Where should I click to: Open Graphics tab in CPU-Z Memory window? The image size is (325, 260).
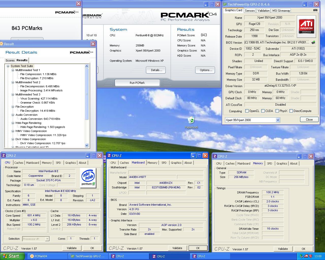pos(282,164)
